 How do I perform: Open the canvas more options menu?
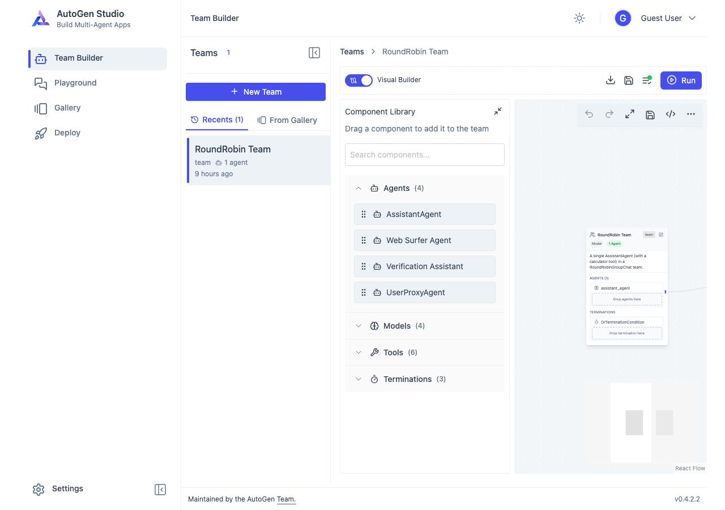click(x=691, y=114)
